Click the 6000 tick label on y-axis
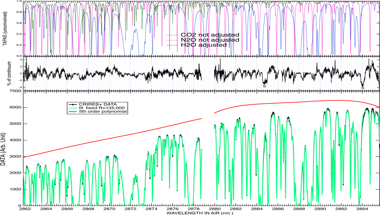This screenshot has height=215, width=380. coord(16,107)
